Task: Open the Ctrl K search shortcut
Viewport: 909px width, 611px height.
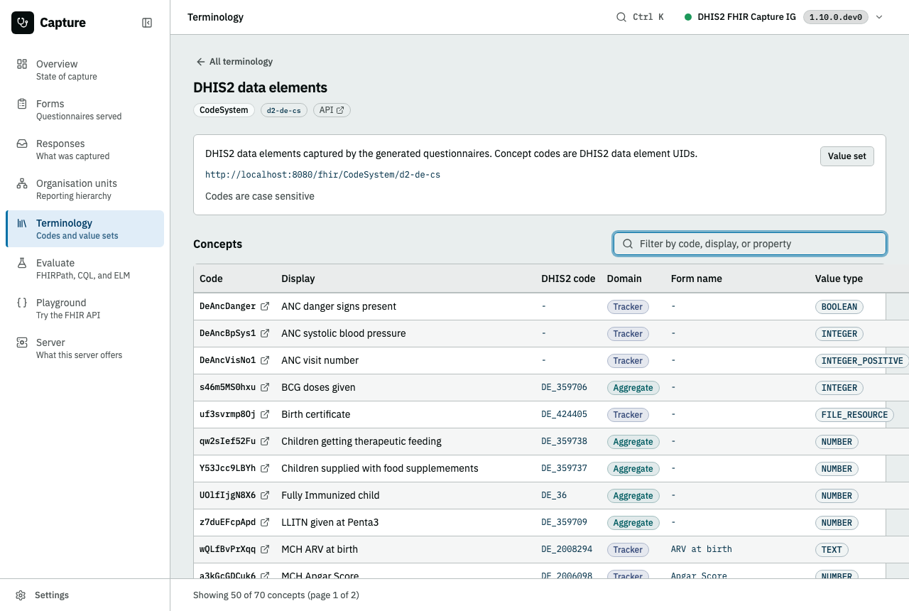Action: point(640,17)
